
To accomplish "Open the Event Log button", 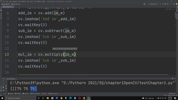I will [x=172, y=94].
